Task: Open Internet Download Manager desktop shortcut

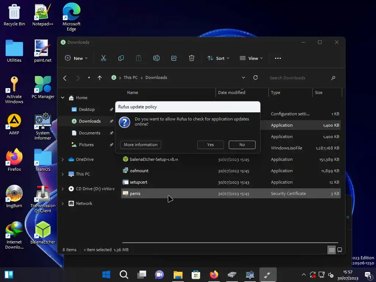Action: click(x=14, y=235)
